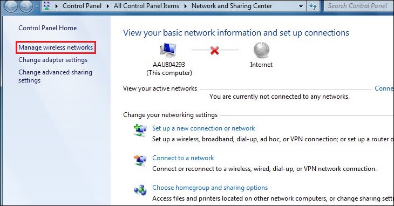Click the back navigation arrow button
Viewport: 394px width, 206px height.
tap(11, 6)
